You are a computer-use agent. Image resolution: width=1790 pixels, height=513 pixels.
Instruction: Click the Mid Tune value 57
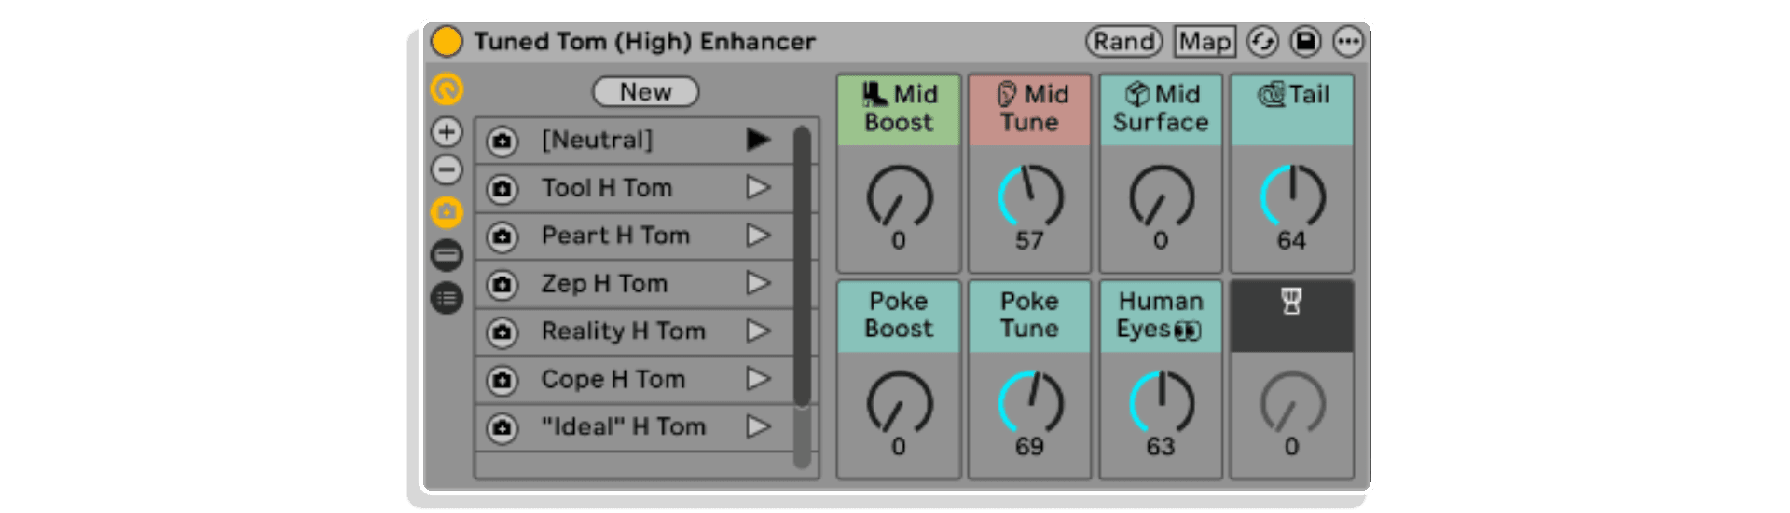coord(1029,241)
